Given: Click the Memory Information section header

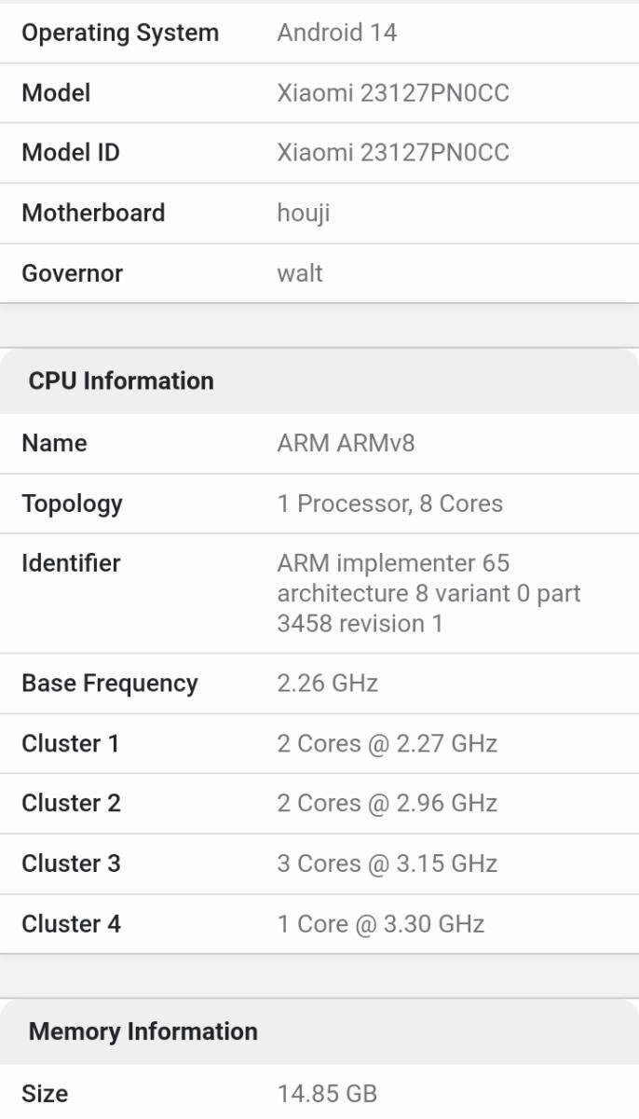Looking at the screenshot, I should [x=143, y=1031].
